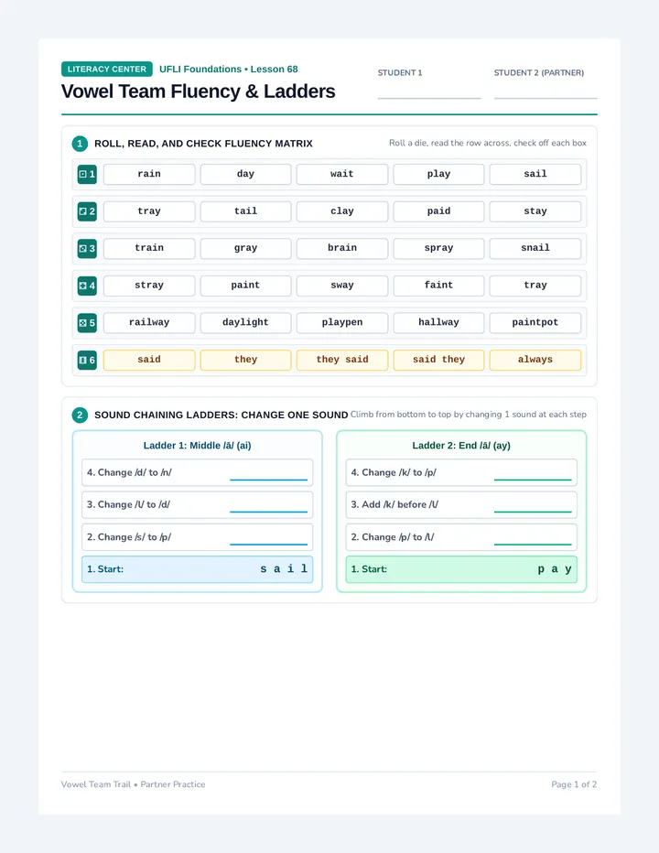Check off the word box 'railway'
659x853 pixels.
pos(149,322)
